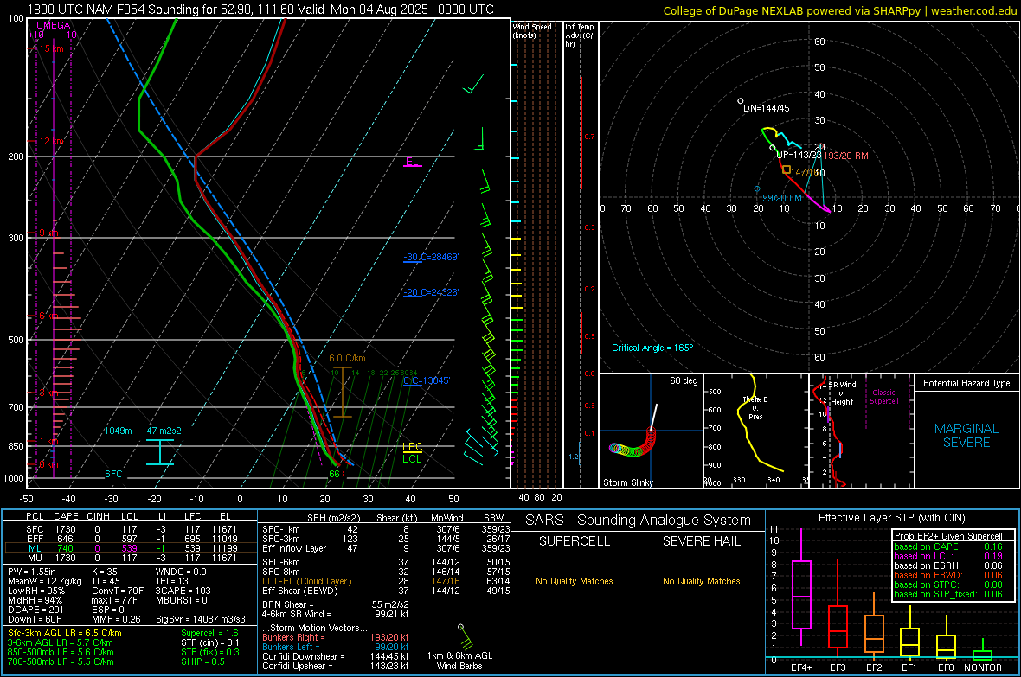Select the MU parcel row

tap(131, 558)
